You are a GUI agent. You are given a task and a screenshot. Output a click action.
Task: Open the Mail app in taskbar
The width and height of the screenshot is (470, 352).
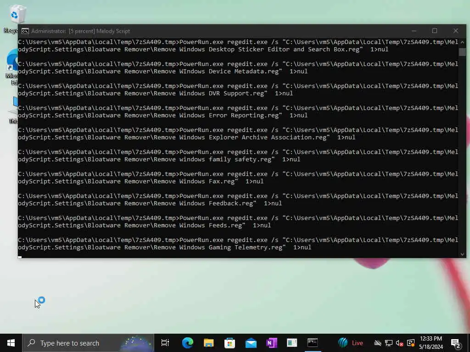251,343
